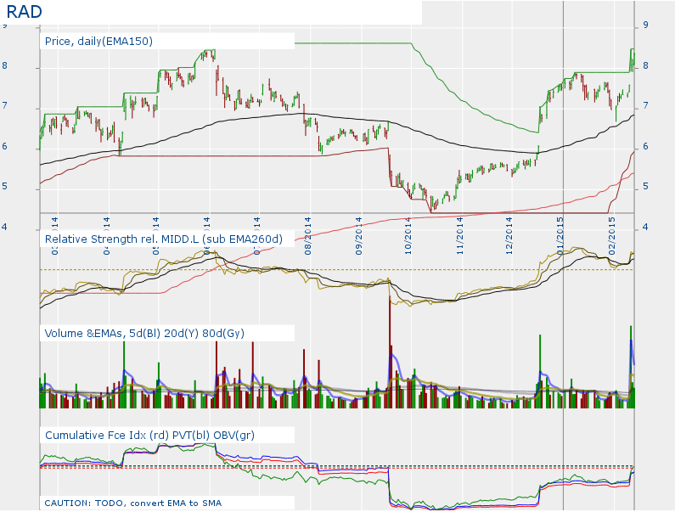Click price level 7 on left axis

(5, 106)
